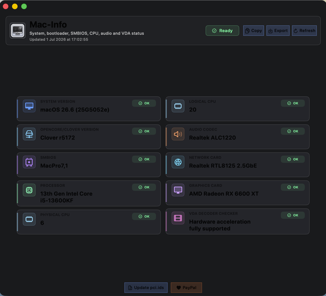The height and width of the screenshot is (296, 326).
Task: Click OK badge on VDA Decoder card
Action: 293,216
